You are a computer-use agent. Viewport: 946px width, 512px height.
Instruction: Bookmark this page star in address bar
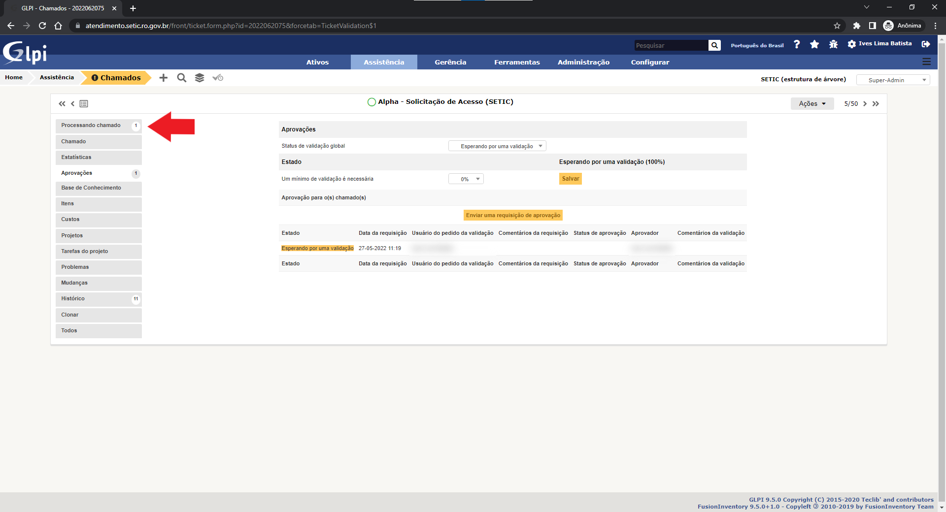837,26
